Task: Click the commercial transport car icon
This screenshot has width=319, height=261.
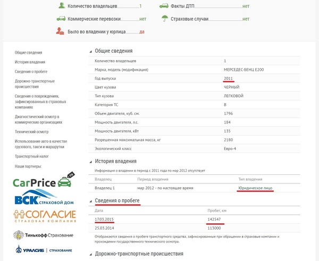Action: 61,19
